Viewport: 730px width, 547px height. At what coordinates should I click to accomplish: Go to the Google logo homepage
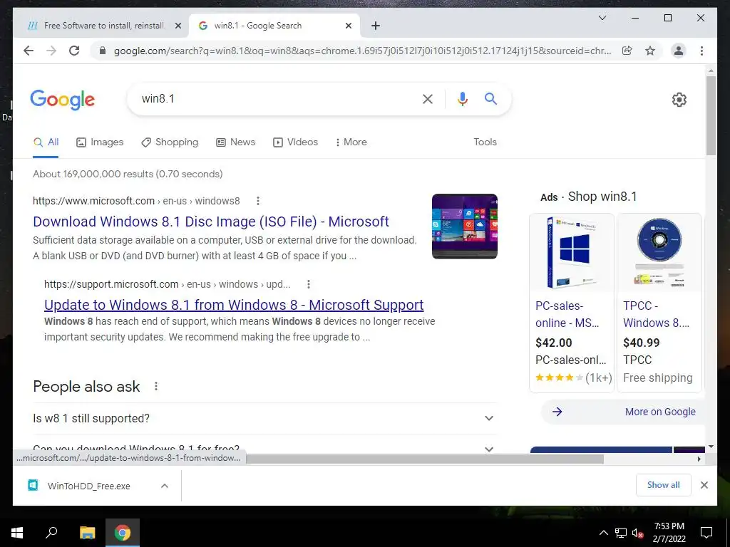(63, 100)
